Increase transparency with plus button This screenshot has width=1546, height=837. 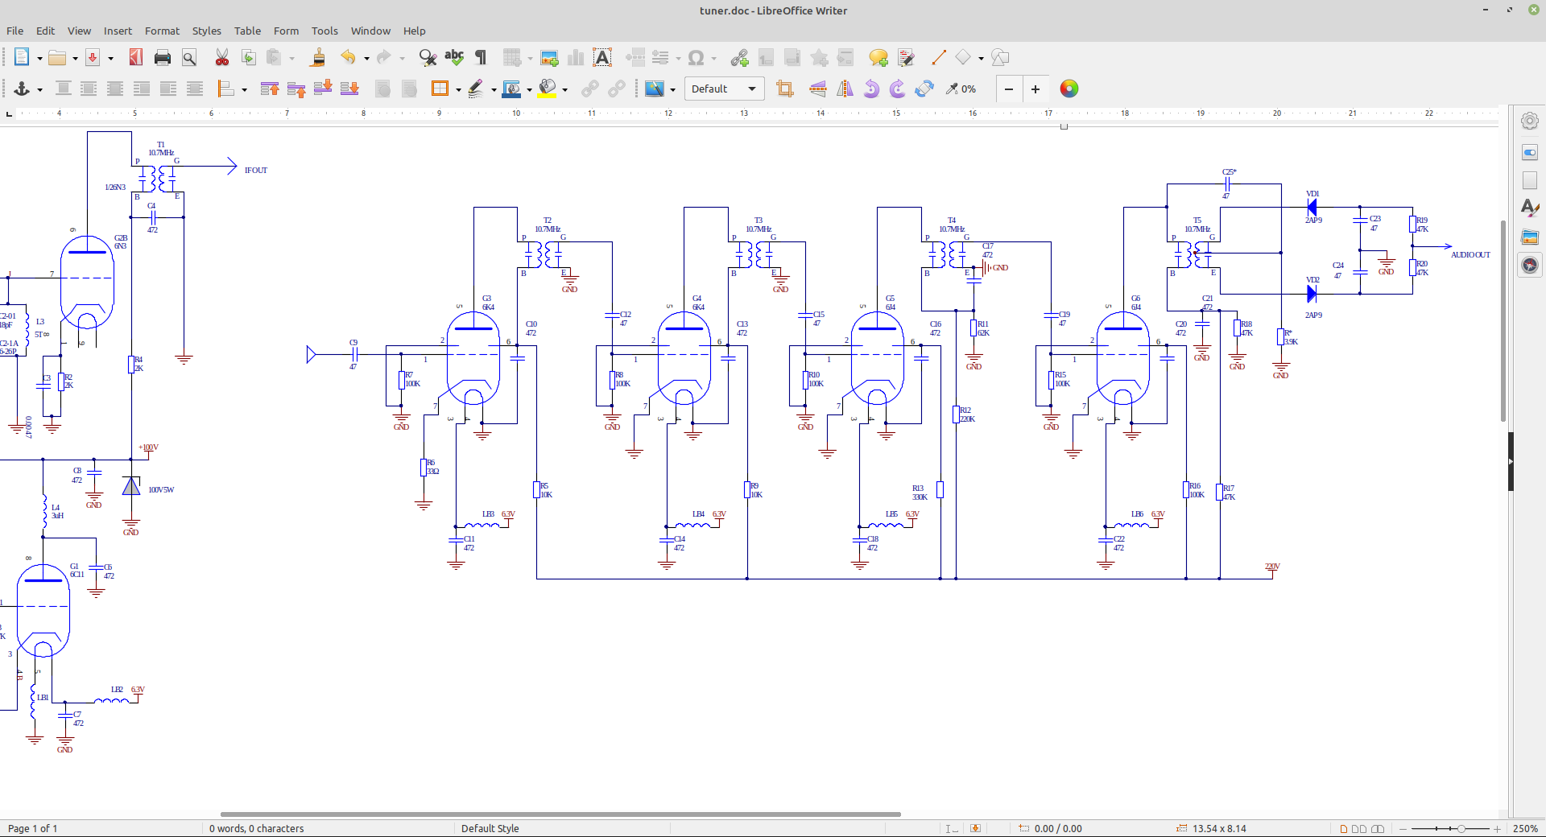(x=1035, y=89)
